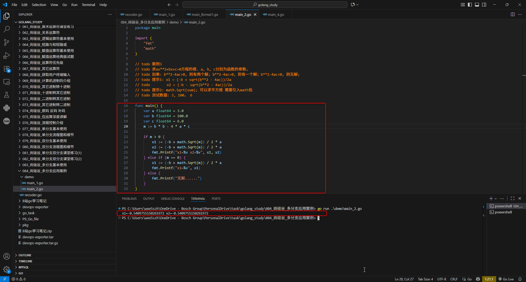The height and width of the screenshot is (282, 526).
Task: Customize layout from the title bar
Action: [463, 5]
